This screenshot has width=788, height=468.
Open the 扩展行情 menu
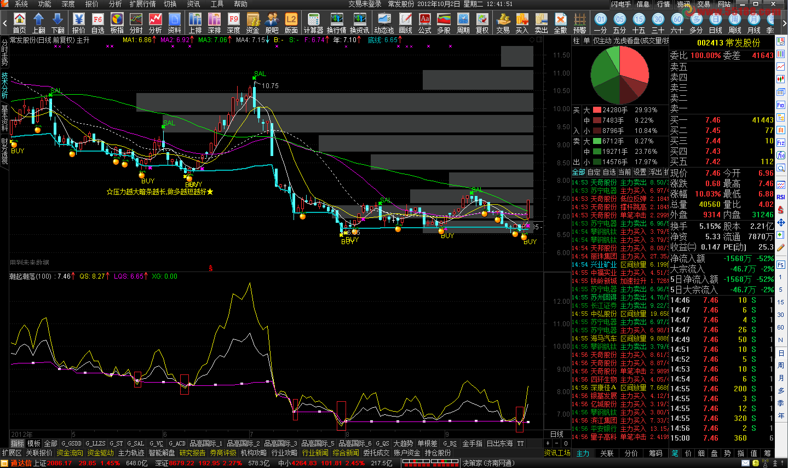point(142,4)
